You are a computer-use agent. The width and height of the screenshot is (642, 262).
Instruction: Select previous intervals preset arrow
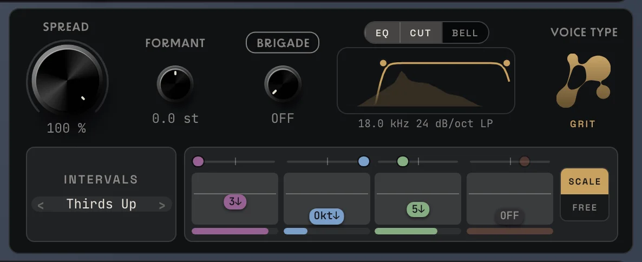pos(41,205)
